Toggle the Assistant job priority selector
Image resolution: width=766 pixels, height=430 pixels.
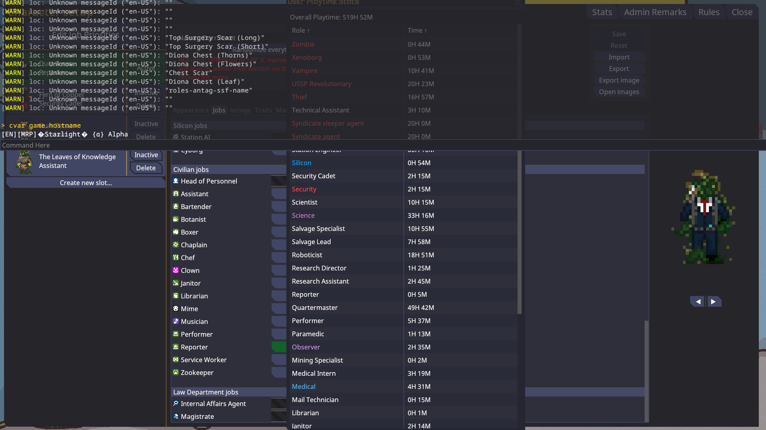point(279,194)
